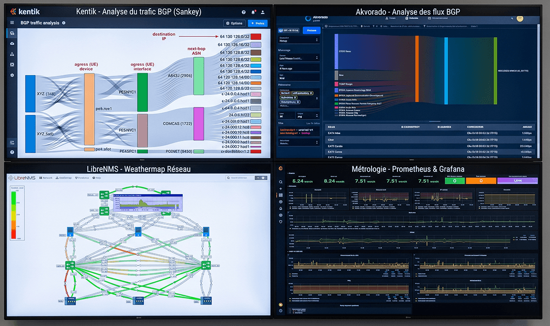The height and width of the screenshot is (326, 550).
Task: Open Options in Kentik toolbar
Action: 234,23
